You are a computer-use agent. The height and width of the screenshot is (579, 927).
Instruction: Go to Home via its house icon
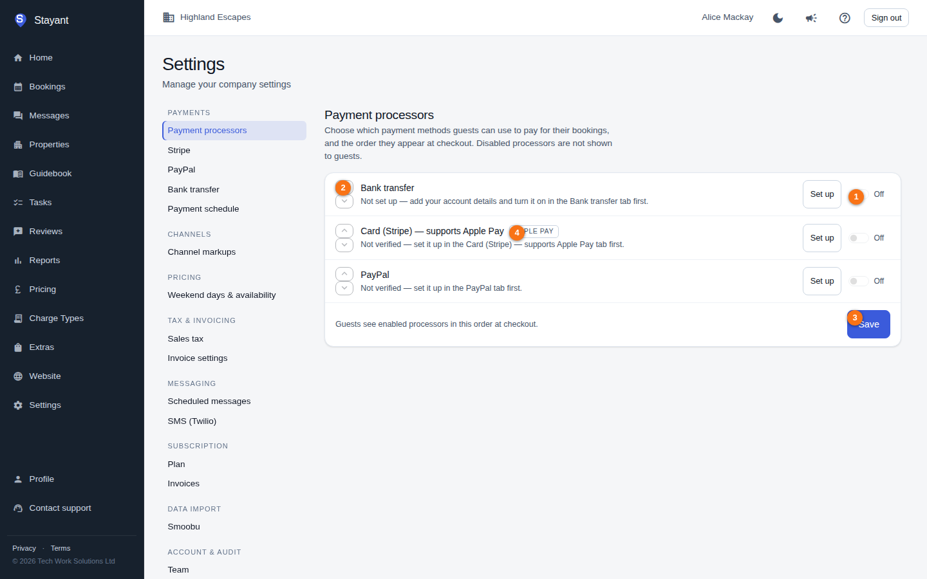pos(18,58)
